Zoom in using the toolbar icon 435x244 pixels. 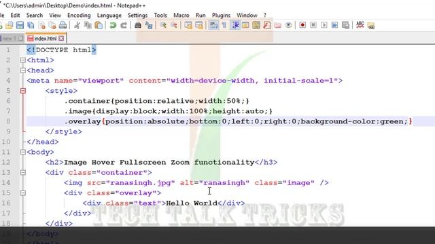pyautogui.click(x=163, y=26)
